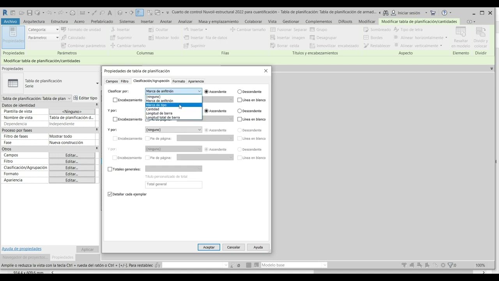499x281 pixels.
Task: Click the shopping cart icon
Action: [433, 12]
